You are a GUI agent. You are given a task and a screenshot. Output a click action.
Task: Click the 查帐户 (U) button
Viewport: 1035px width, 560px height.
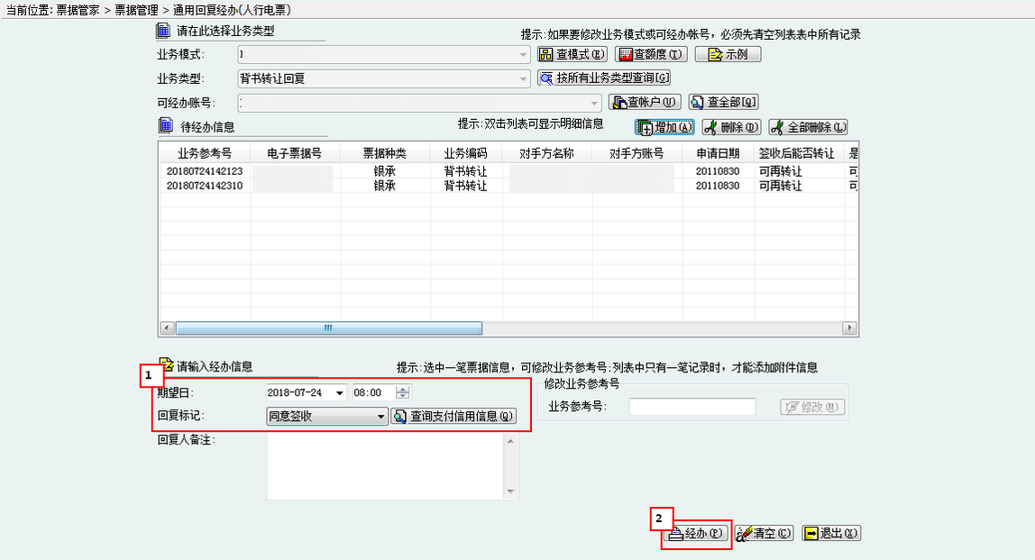coord(645,102)
